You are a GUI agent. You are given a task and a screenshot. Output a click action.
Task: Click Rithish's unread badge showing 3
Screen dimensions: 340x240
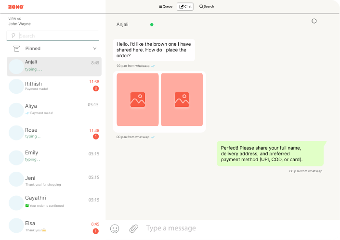click(x=96, y=88)
